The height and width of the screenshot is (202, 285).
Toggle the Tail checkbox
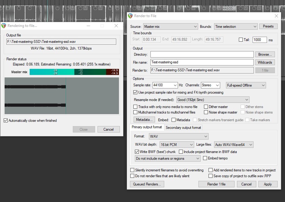click(241, 40)
